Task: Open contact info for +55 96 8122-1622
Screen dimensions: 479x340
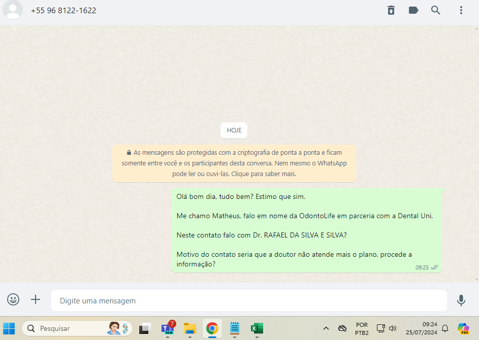Action: 63,10
